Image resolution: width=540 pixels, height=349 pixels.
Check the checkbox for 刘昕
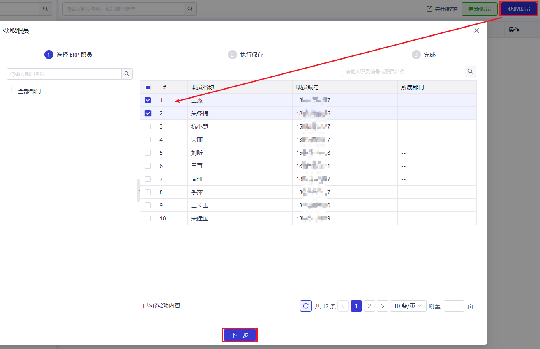click(x=148, y=153)
